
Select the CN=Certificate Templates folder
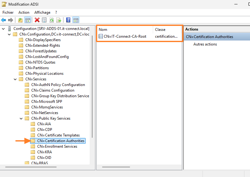pyautogui.click(x=58, y=135)
